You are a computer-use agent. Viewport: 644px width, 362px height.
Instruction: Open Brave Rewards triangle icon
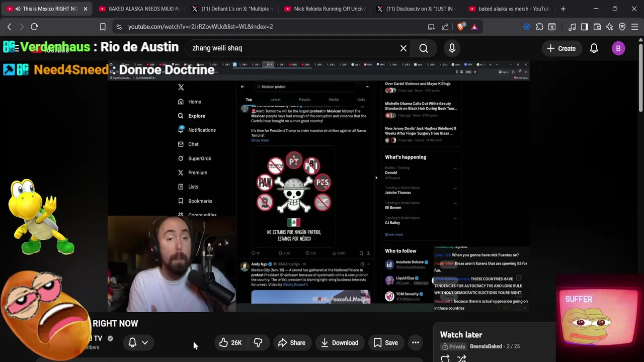[x=474, y=27]
